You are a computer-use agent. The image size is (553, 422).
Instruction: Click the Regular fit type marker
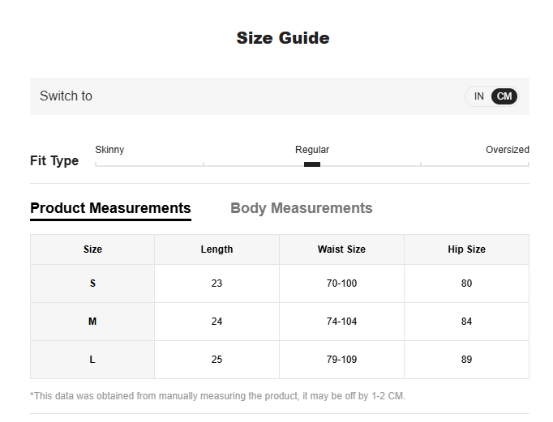pos(312,164)
